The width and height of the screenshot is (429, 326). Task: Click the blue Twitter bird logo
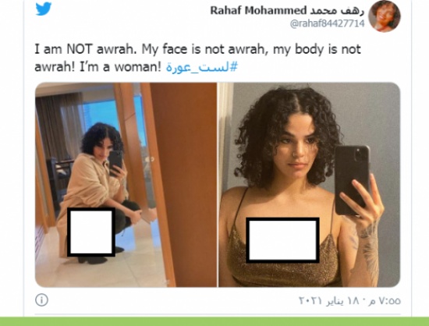[44, 9]
